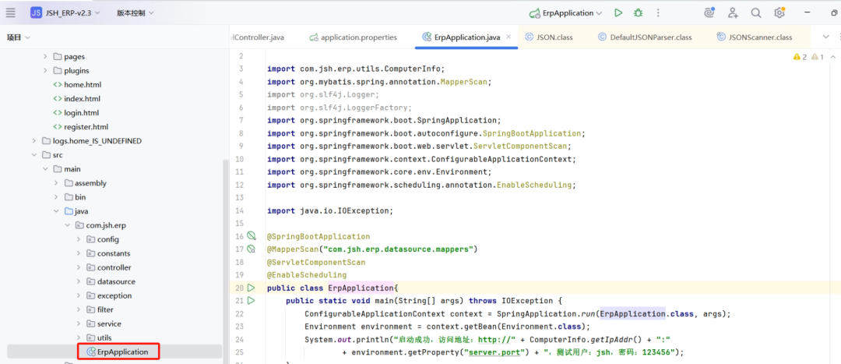Click the JSH_ERP-v2.3 project badge icon
Image resolution: width=841 pixels, height=364 pixels.
[36, 13]
